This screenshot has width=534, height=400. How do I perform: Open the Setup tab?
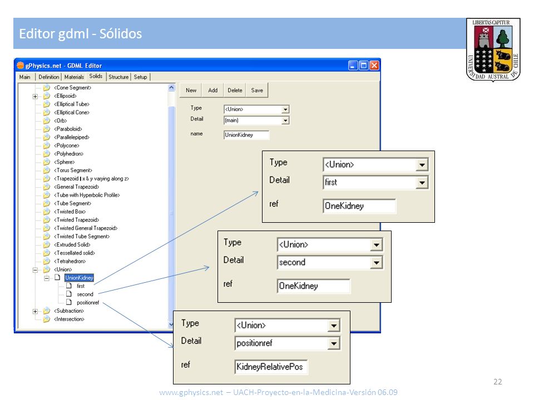[x=140, y=77]
